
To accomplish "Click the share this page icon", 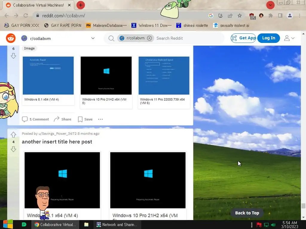I will (x=230, y=16).
